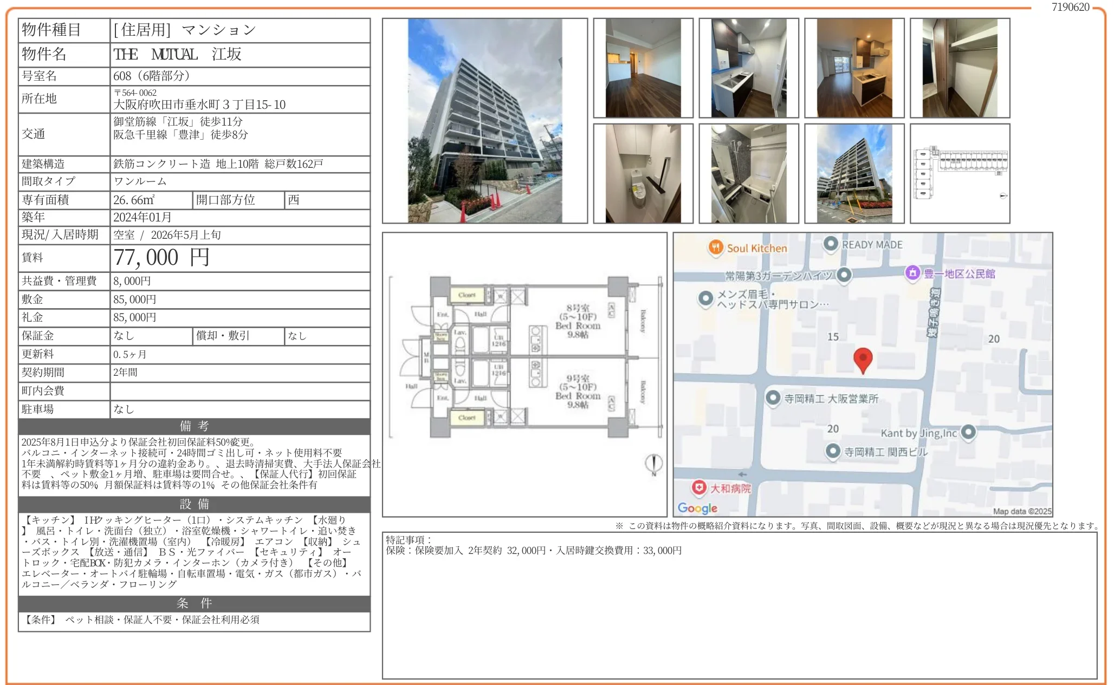Click the Soul Kitchen restaurant marker icon
The height and width of the screenshot is (685, 1114).
(x=716, y=247)
